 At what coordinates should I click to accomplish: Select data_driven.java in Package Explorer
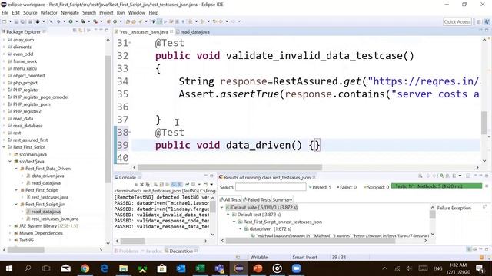[48, 176]
